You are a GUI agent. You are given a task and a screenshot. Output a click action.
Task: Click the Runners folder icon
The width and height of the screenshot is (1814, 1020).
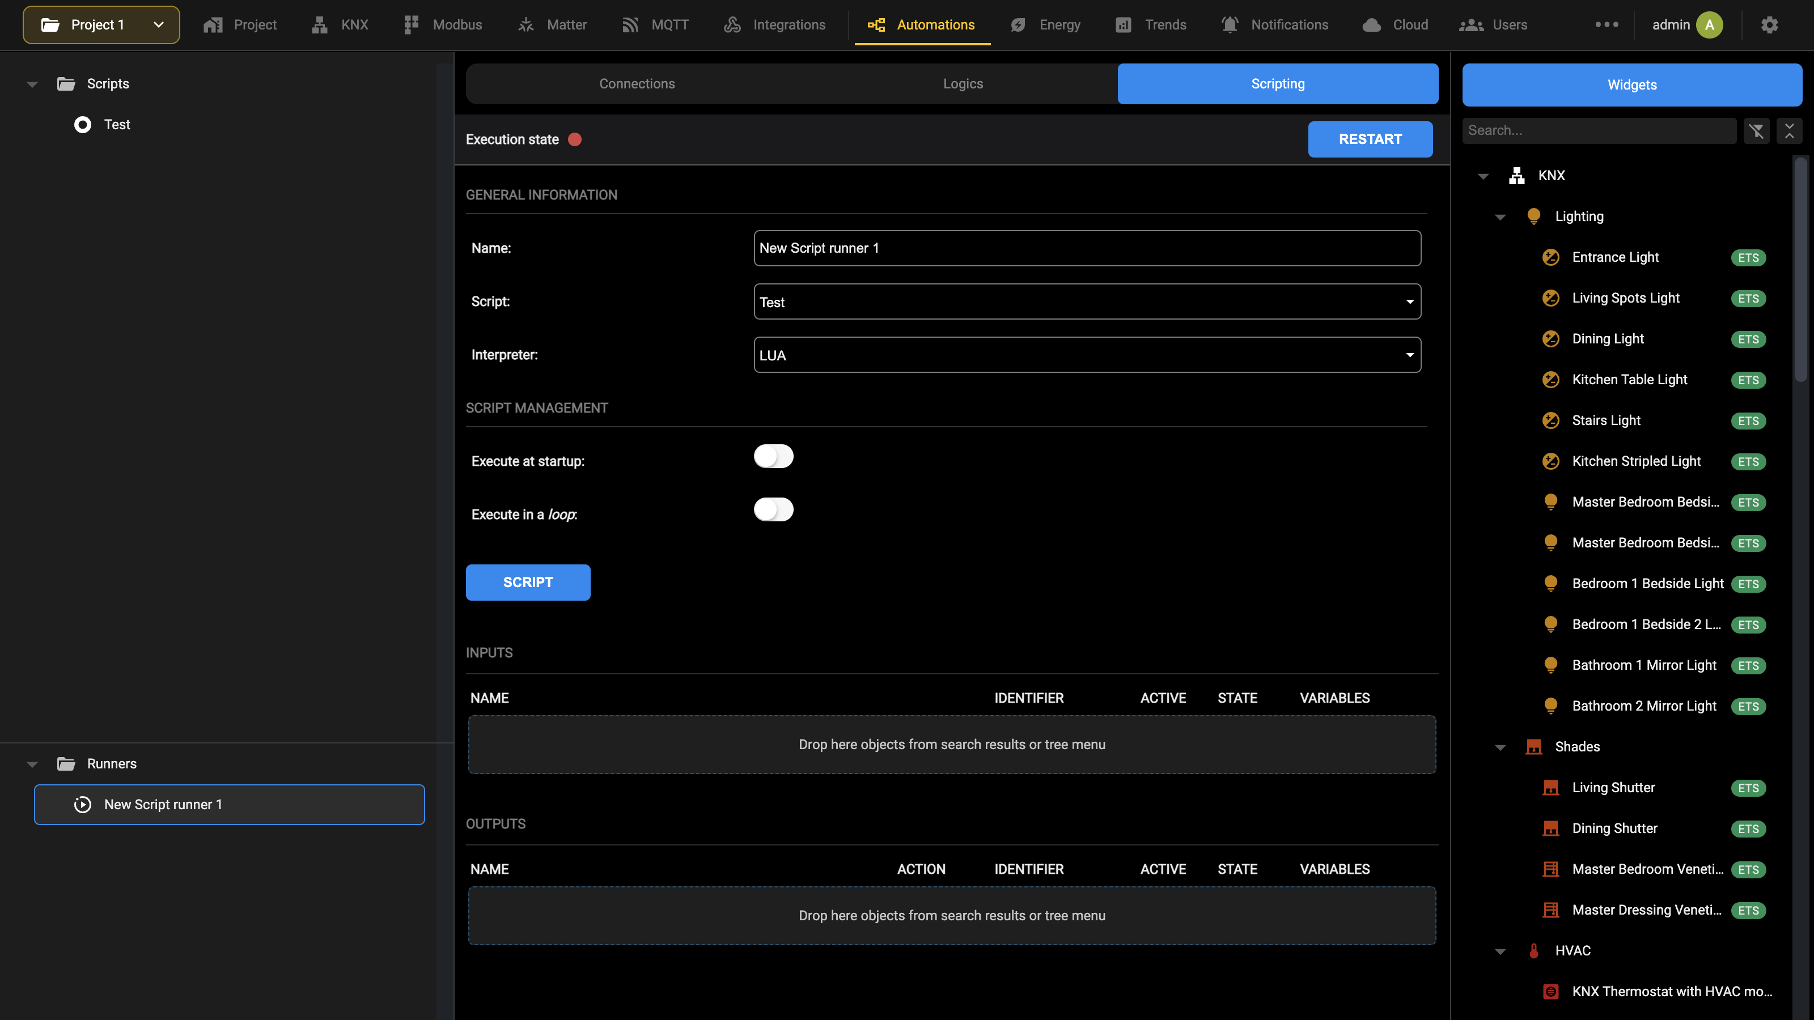click(66, 764)
